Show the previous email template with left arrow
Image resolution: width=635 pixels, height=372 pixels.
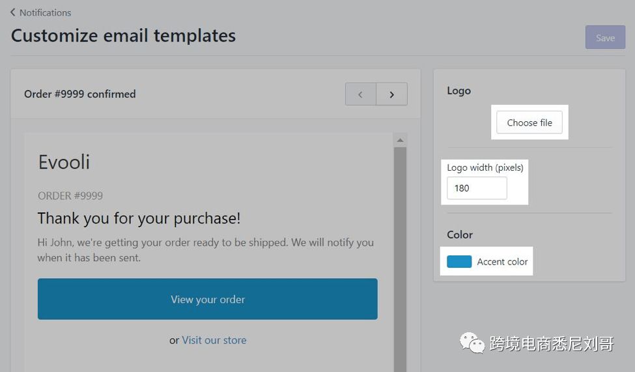point(361,94)
